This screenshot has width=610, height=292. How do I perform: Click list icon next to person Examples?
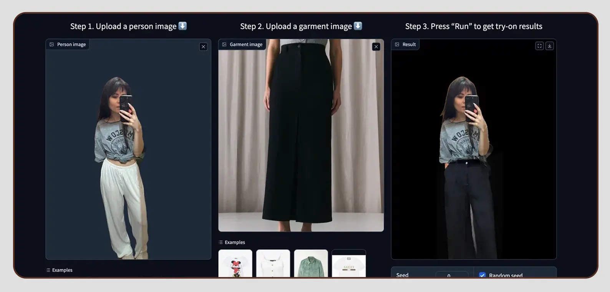tap(48, 270)
